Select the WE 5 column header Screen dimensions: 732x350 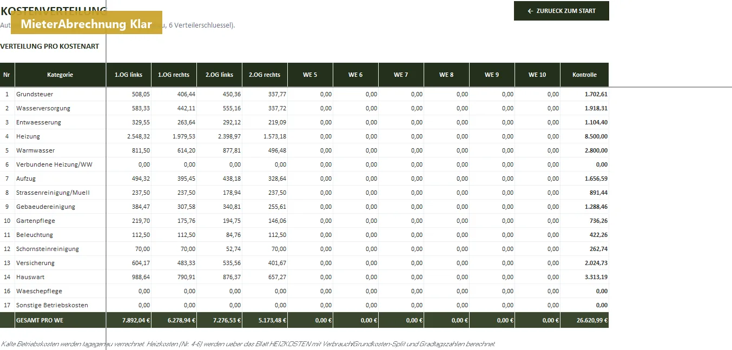[310, 75]
